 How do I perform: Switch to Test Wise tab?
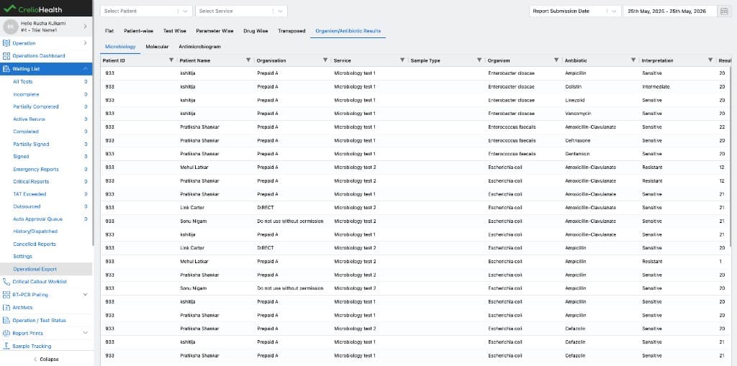(x=175, y=31)
